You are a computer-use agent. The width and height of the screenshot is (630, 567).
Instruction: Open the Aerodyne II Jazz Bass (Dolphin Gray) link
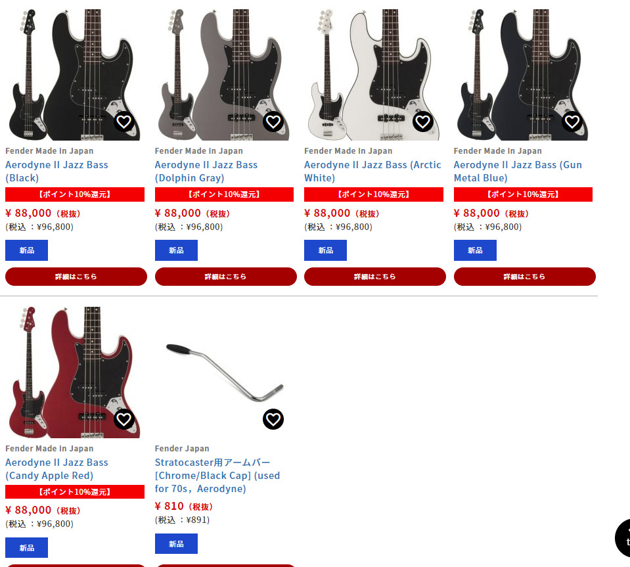[206, 171]
